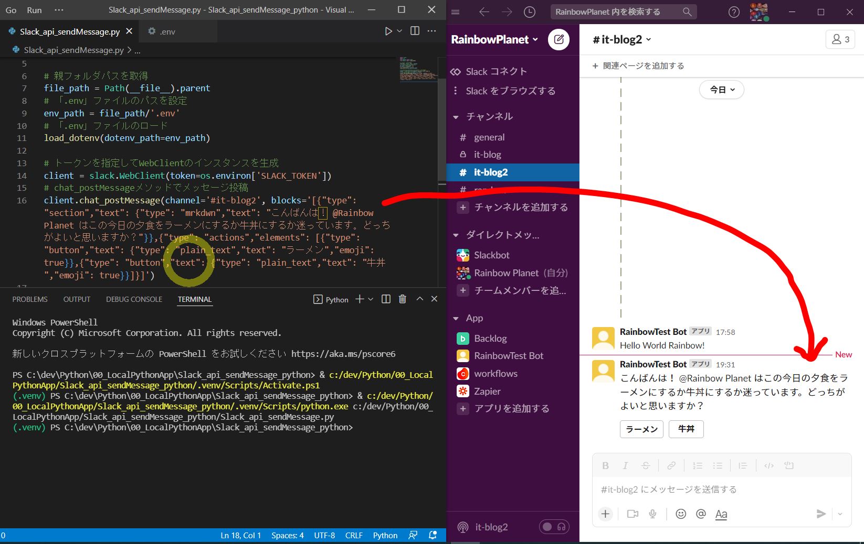The width and height of the screenshot is (864, 544).
Task: Open the 今日 date jump dropdown
Action: (722, 90)
